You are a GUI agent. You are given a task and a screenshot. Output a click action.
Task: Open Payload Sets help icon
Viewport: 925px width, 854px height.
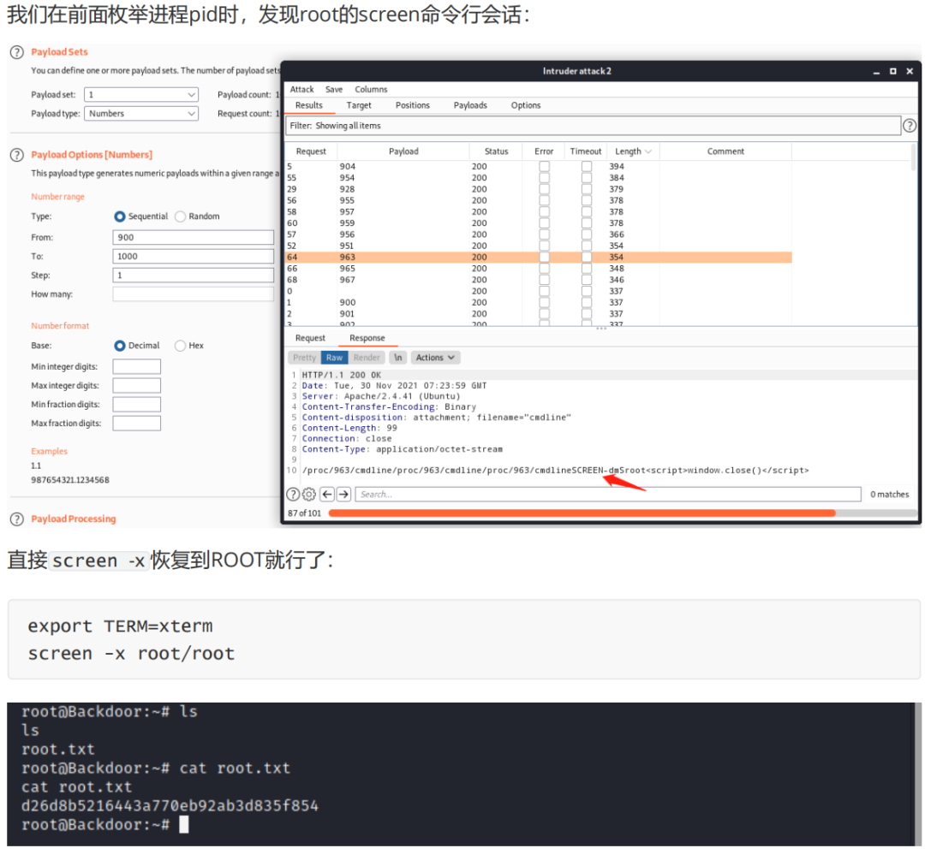[x=17, y=52]
